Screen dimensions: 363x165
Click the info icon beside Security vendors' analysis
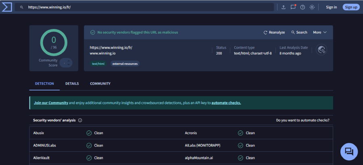click(80, 120)
